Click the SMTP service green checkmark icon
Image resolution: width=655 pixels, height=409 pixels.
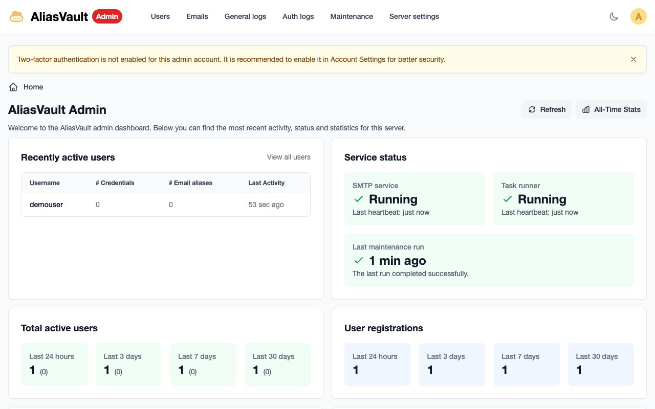(358, 199)
